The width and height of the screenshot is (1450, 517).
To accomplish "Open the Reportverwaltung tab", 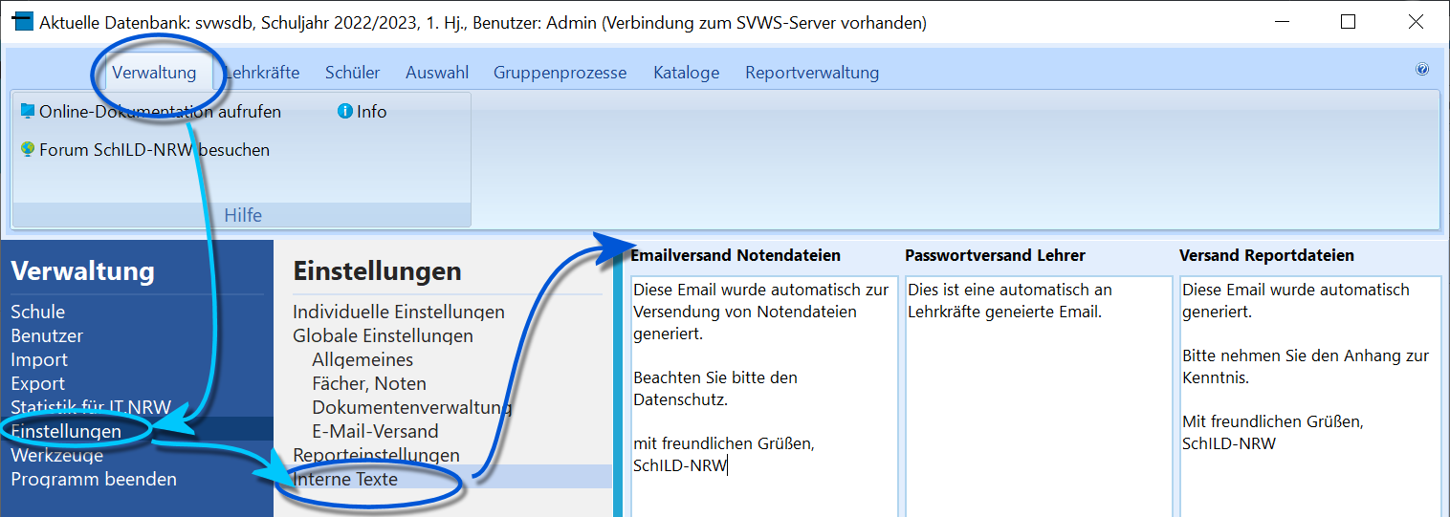I will (x=812, y=73).
